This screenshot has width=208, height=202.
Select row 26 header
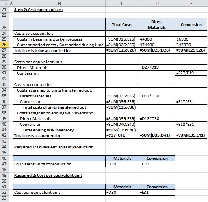click(4, 45)
